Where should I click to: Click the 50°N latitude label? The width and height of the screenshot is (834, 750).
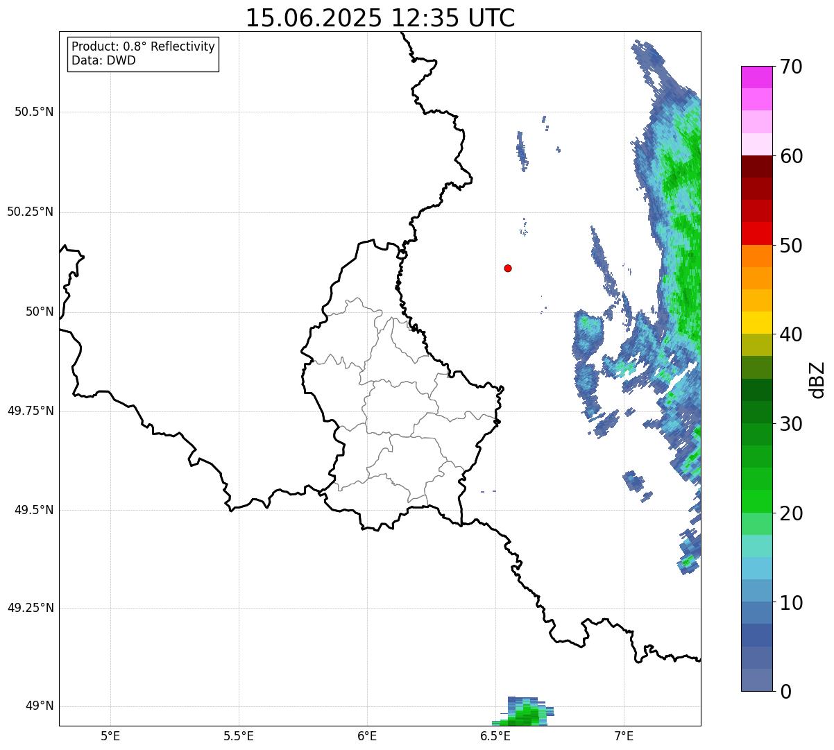click(x=40, y=312)
